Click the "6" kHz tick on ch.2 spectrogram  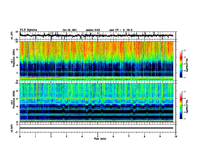tap(17, 99)
